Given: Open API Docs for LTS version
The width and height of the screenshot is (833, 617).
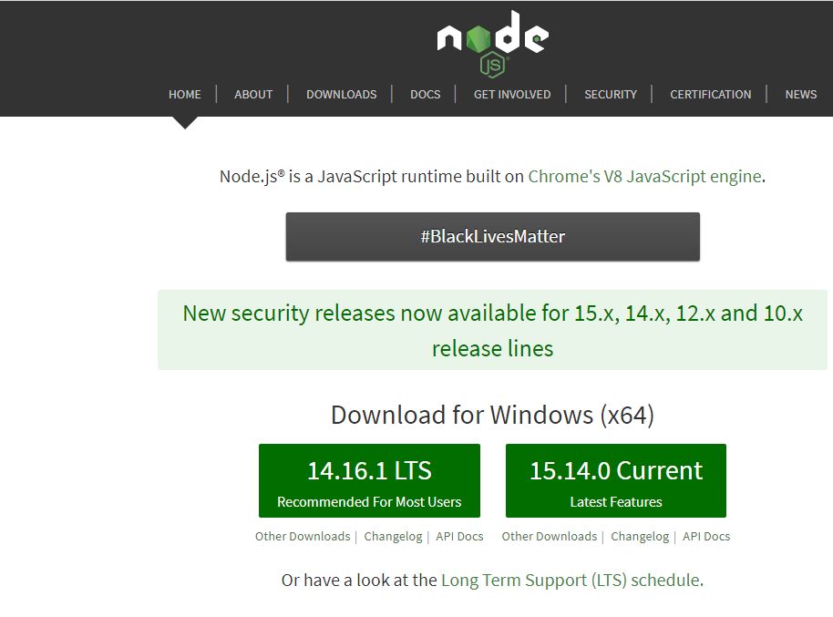Looking at the screenshot, I should click(x=459, y=537).
